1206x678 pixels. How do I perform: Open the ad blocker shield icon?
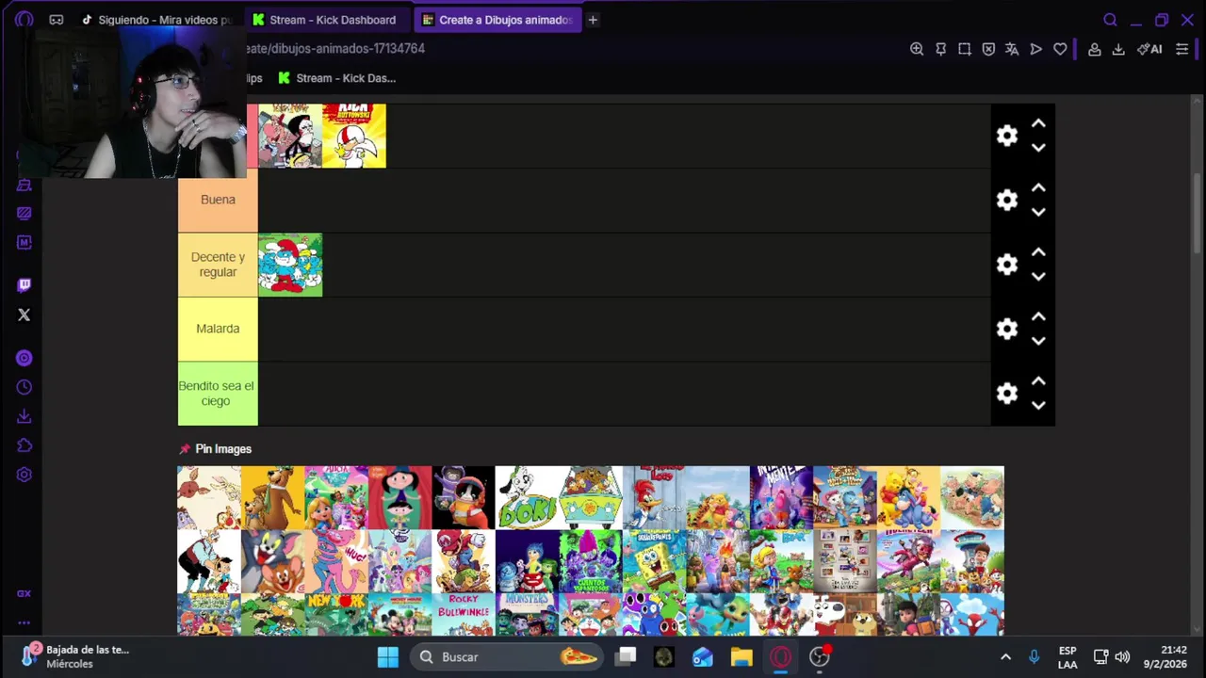coord(988,49)
